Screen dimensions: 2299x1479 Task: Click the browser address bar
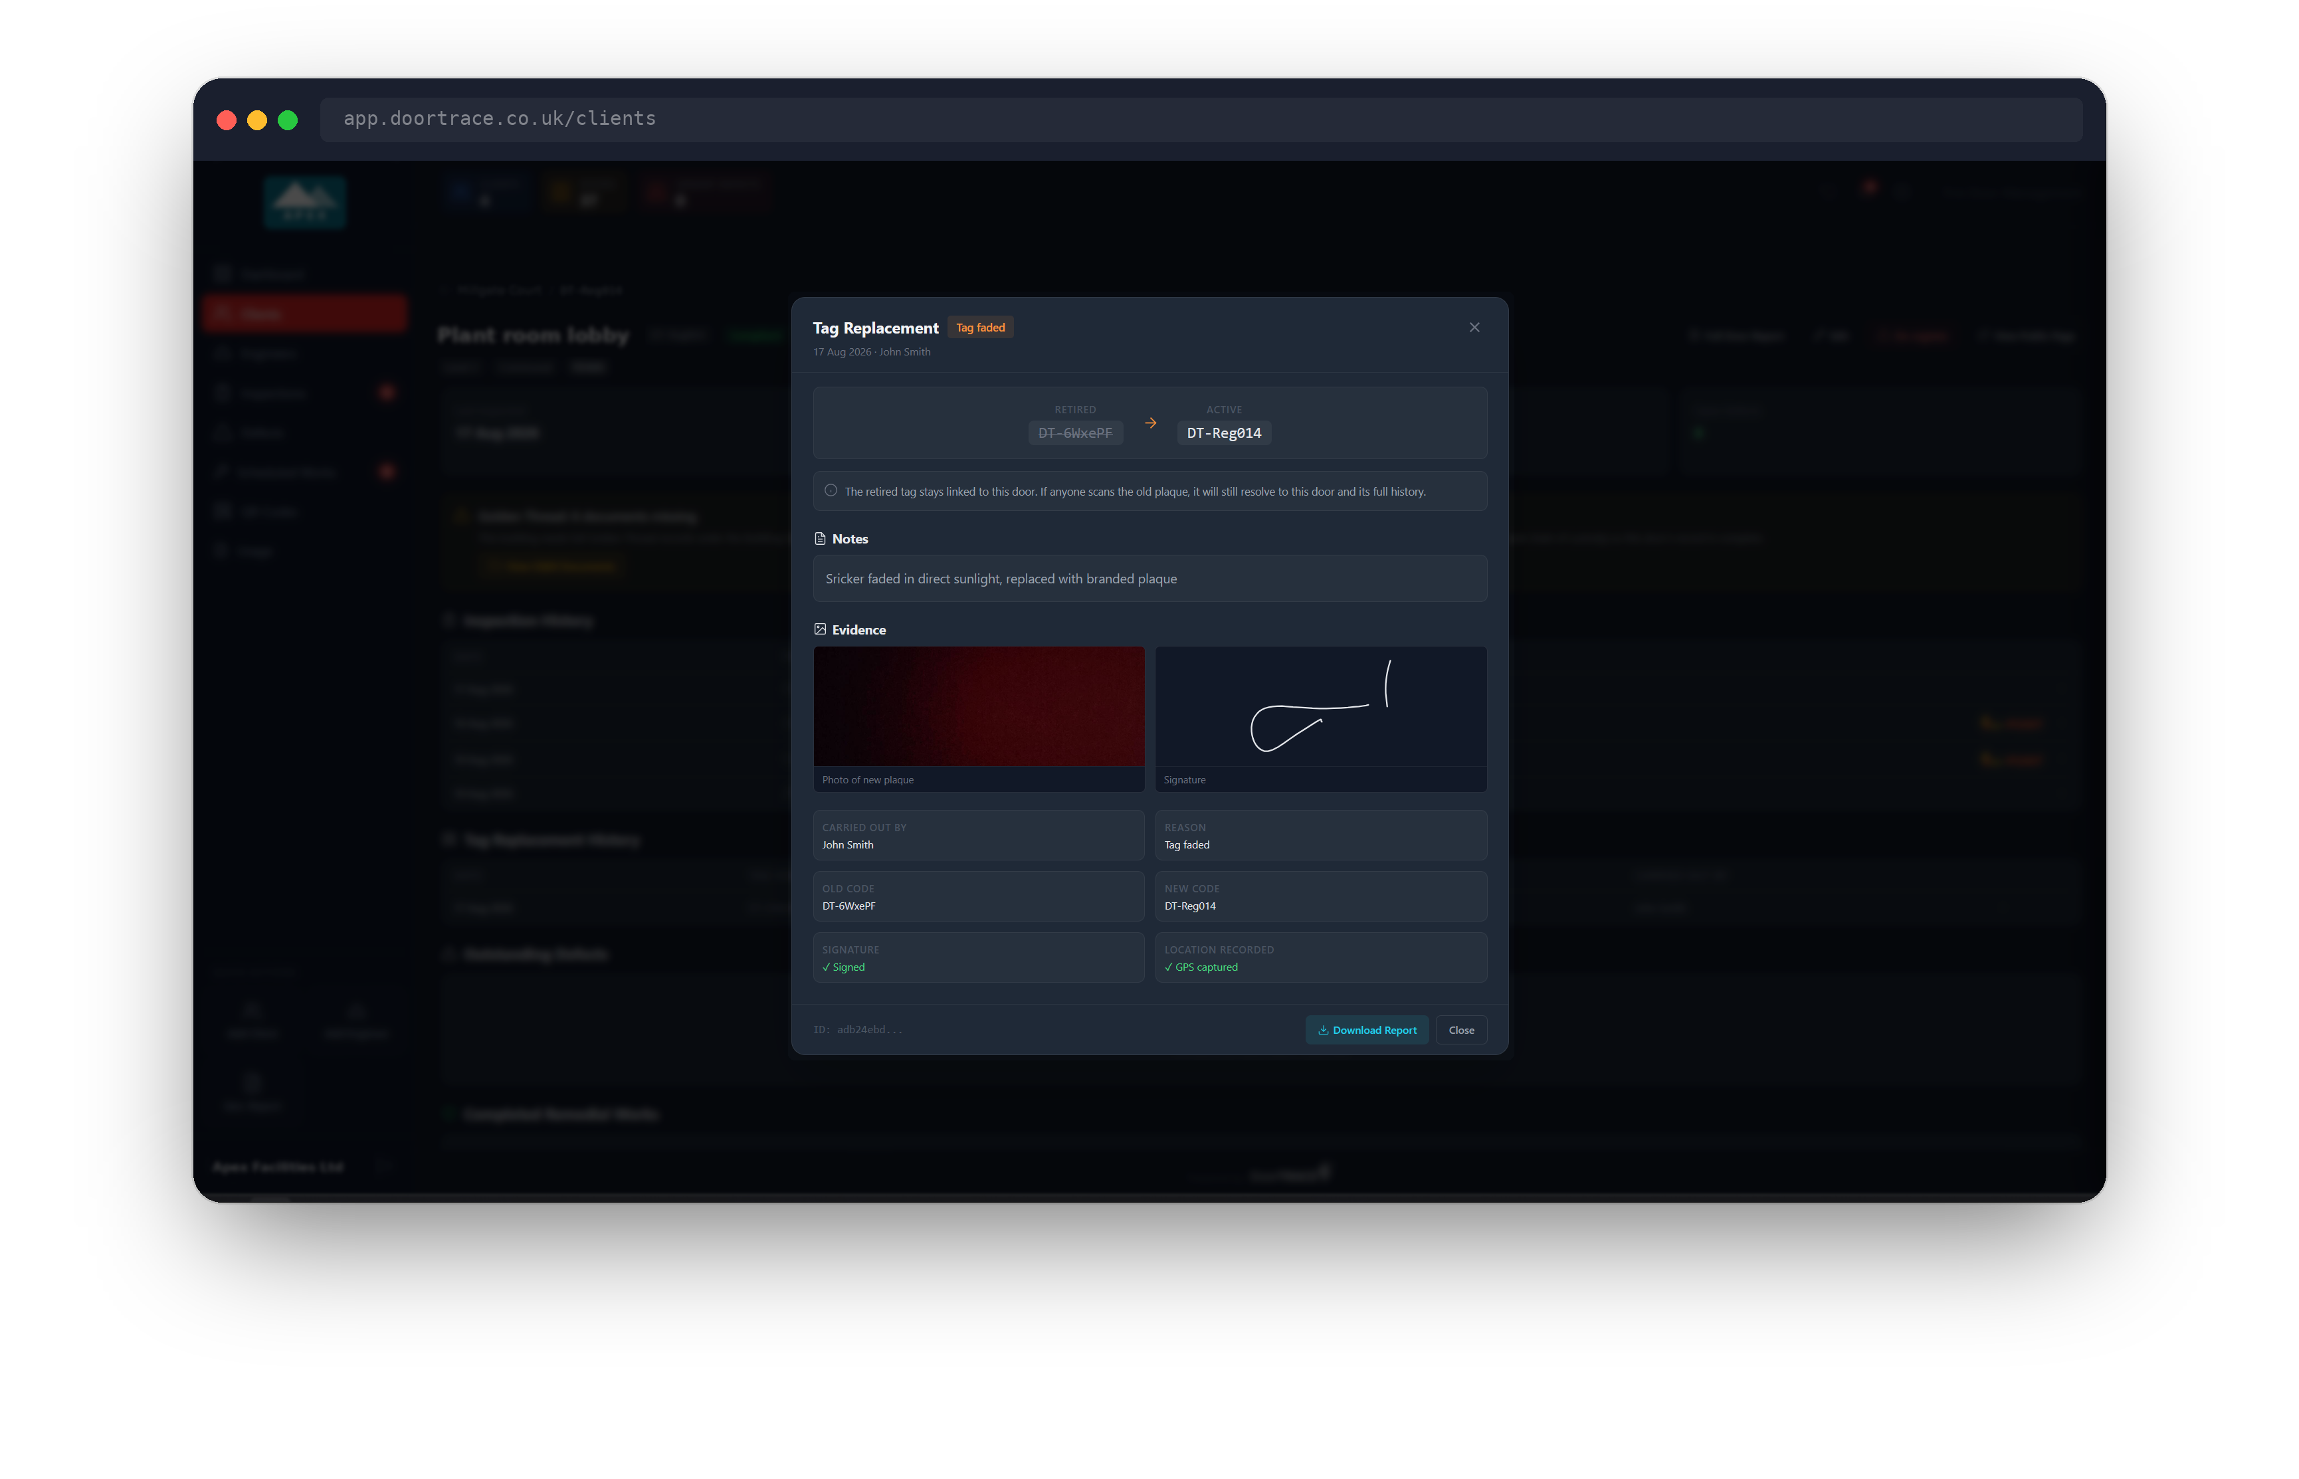(1201, 119)
